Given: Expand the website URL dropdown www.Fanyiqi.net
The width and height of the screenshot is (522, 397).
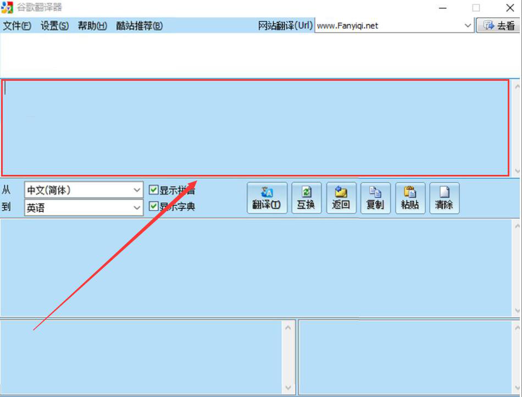Looking at the screenshot, I should 468,26.
